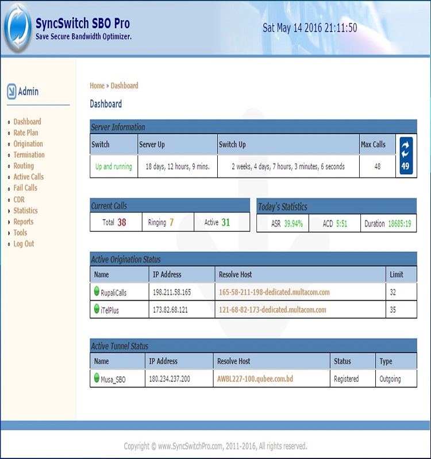Log Out using the sidebar link

[24, 244]
